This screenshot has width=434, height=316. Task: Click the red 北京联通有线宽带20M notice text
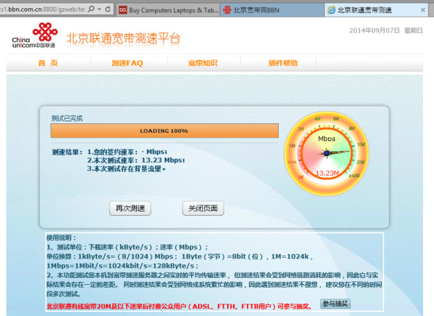179,307
